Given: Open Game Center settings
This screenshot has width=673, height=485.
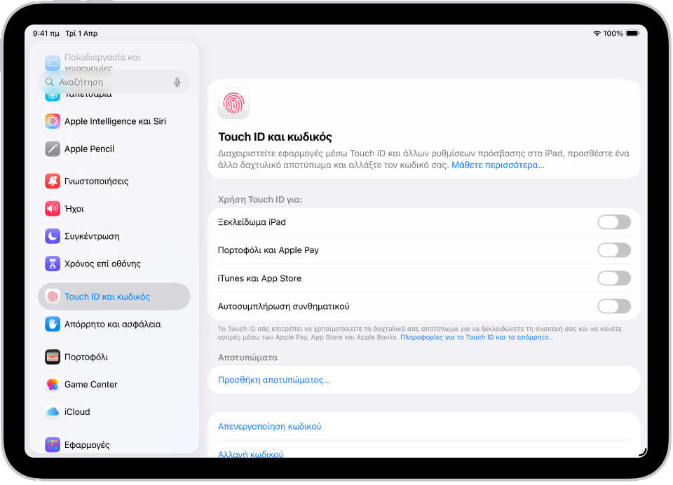Looking at the screenshot, I should [114, 385].
